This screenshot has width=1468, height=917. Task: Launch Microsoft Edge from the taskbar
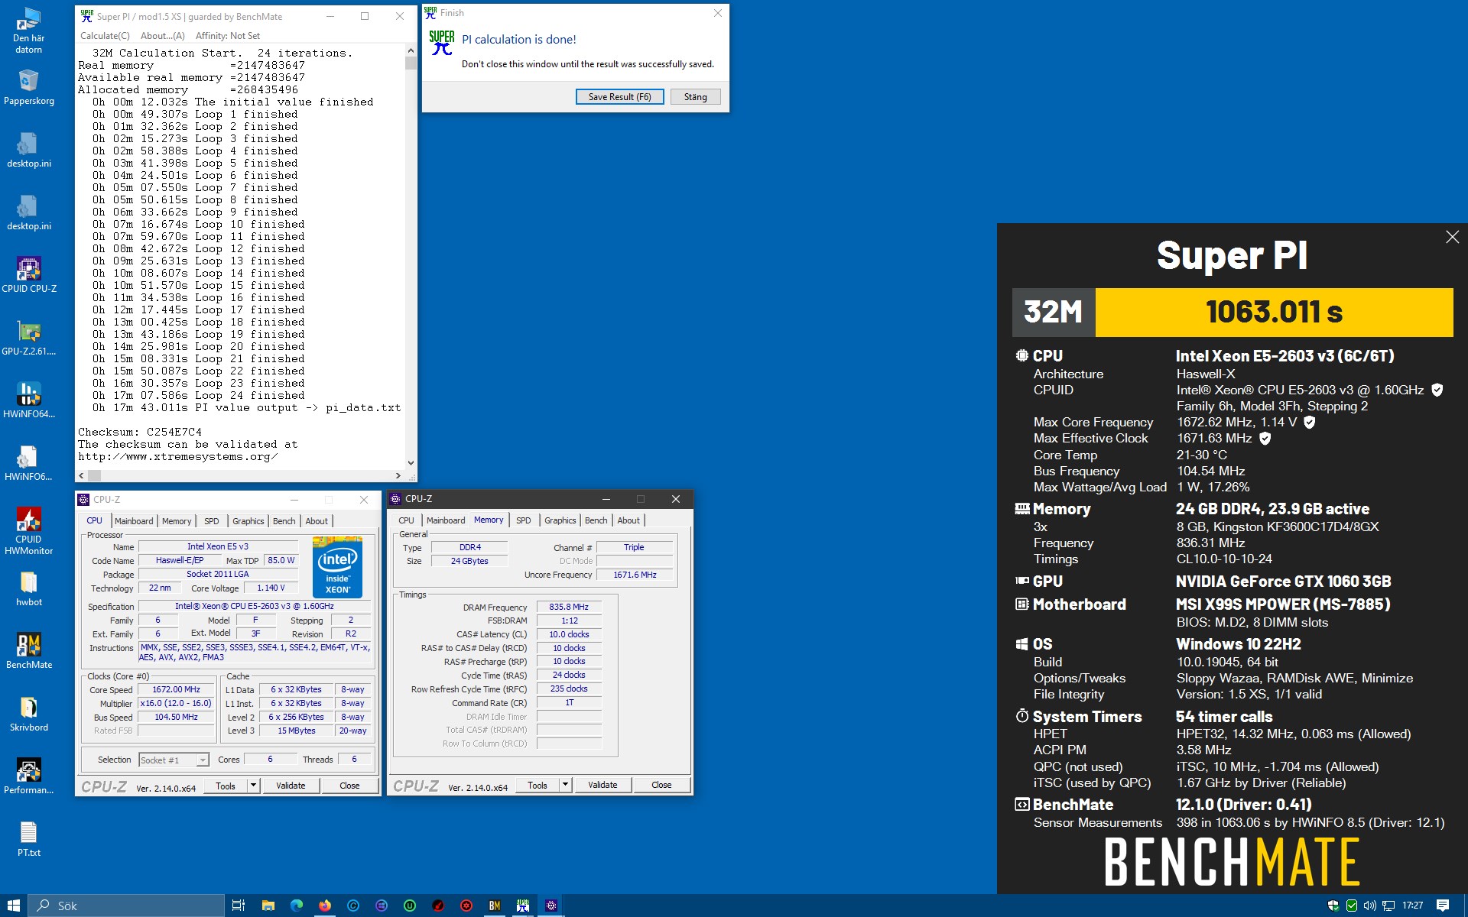coord(297,906)
